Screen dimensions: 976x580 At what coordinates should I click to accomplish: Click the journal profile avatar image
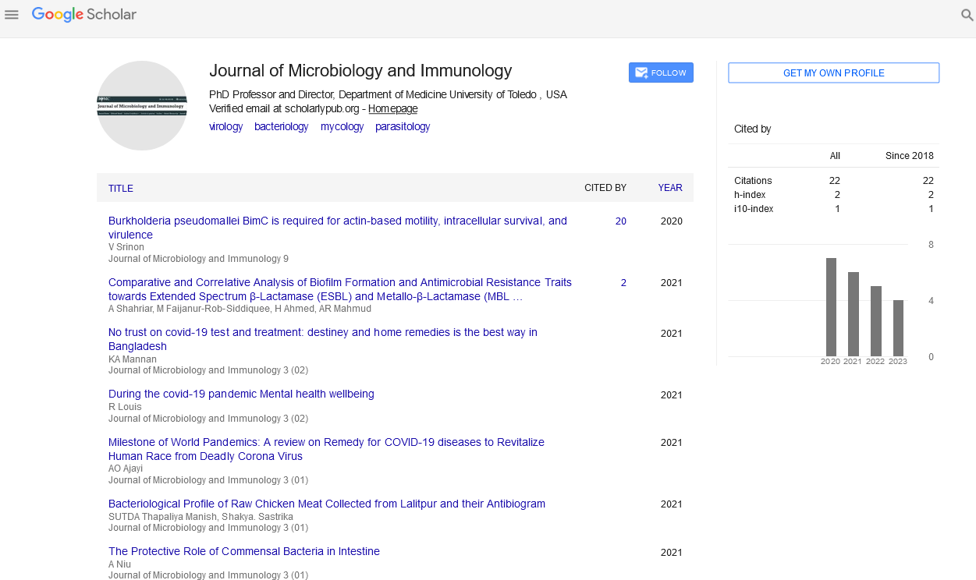point(142,105)
